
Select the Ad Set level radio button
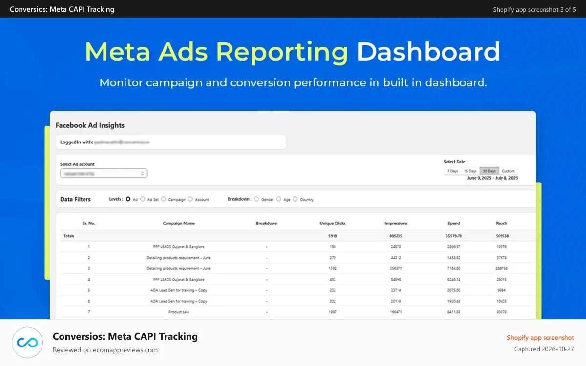click(143, 199)
